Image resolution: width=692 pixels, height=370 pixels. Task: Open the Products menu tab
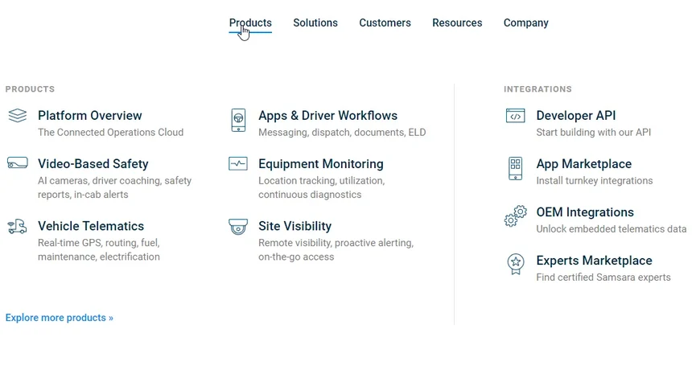click(x=250, y=23)
